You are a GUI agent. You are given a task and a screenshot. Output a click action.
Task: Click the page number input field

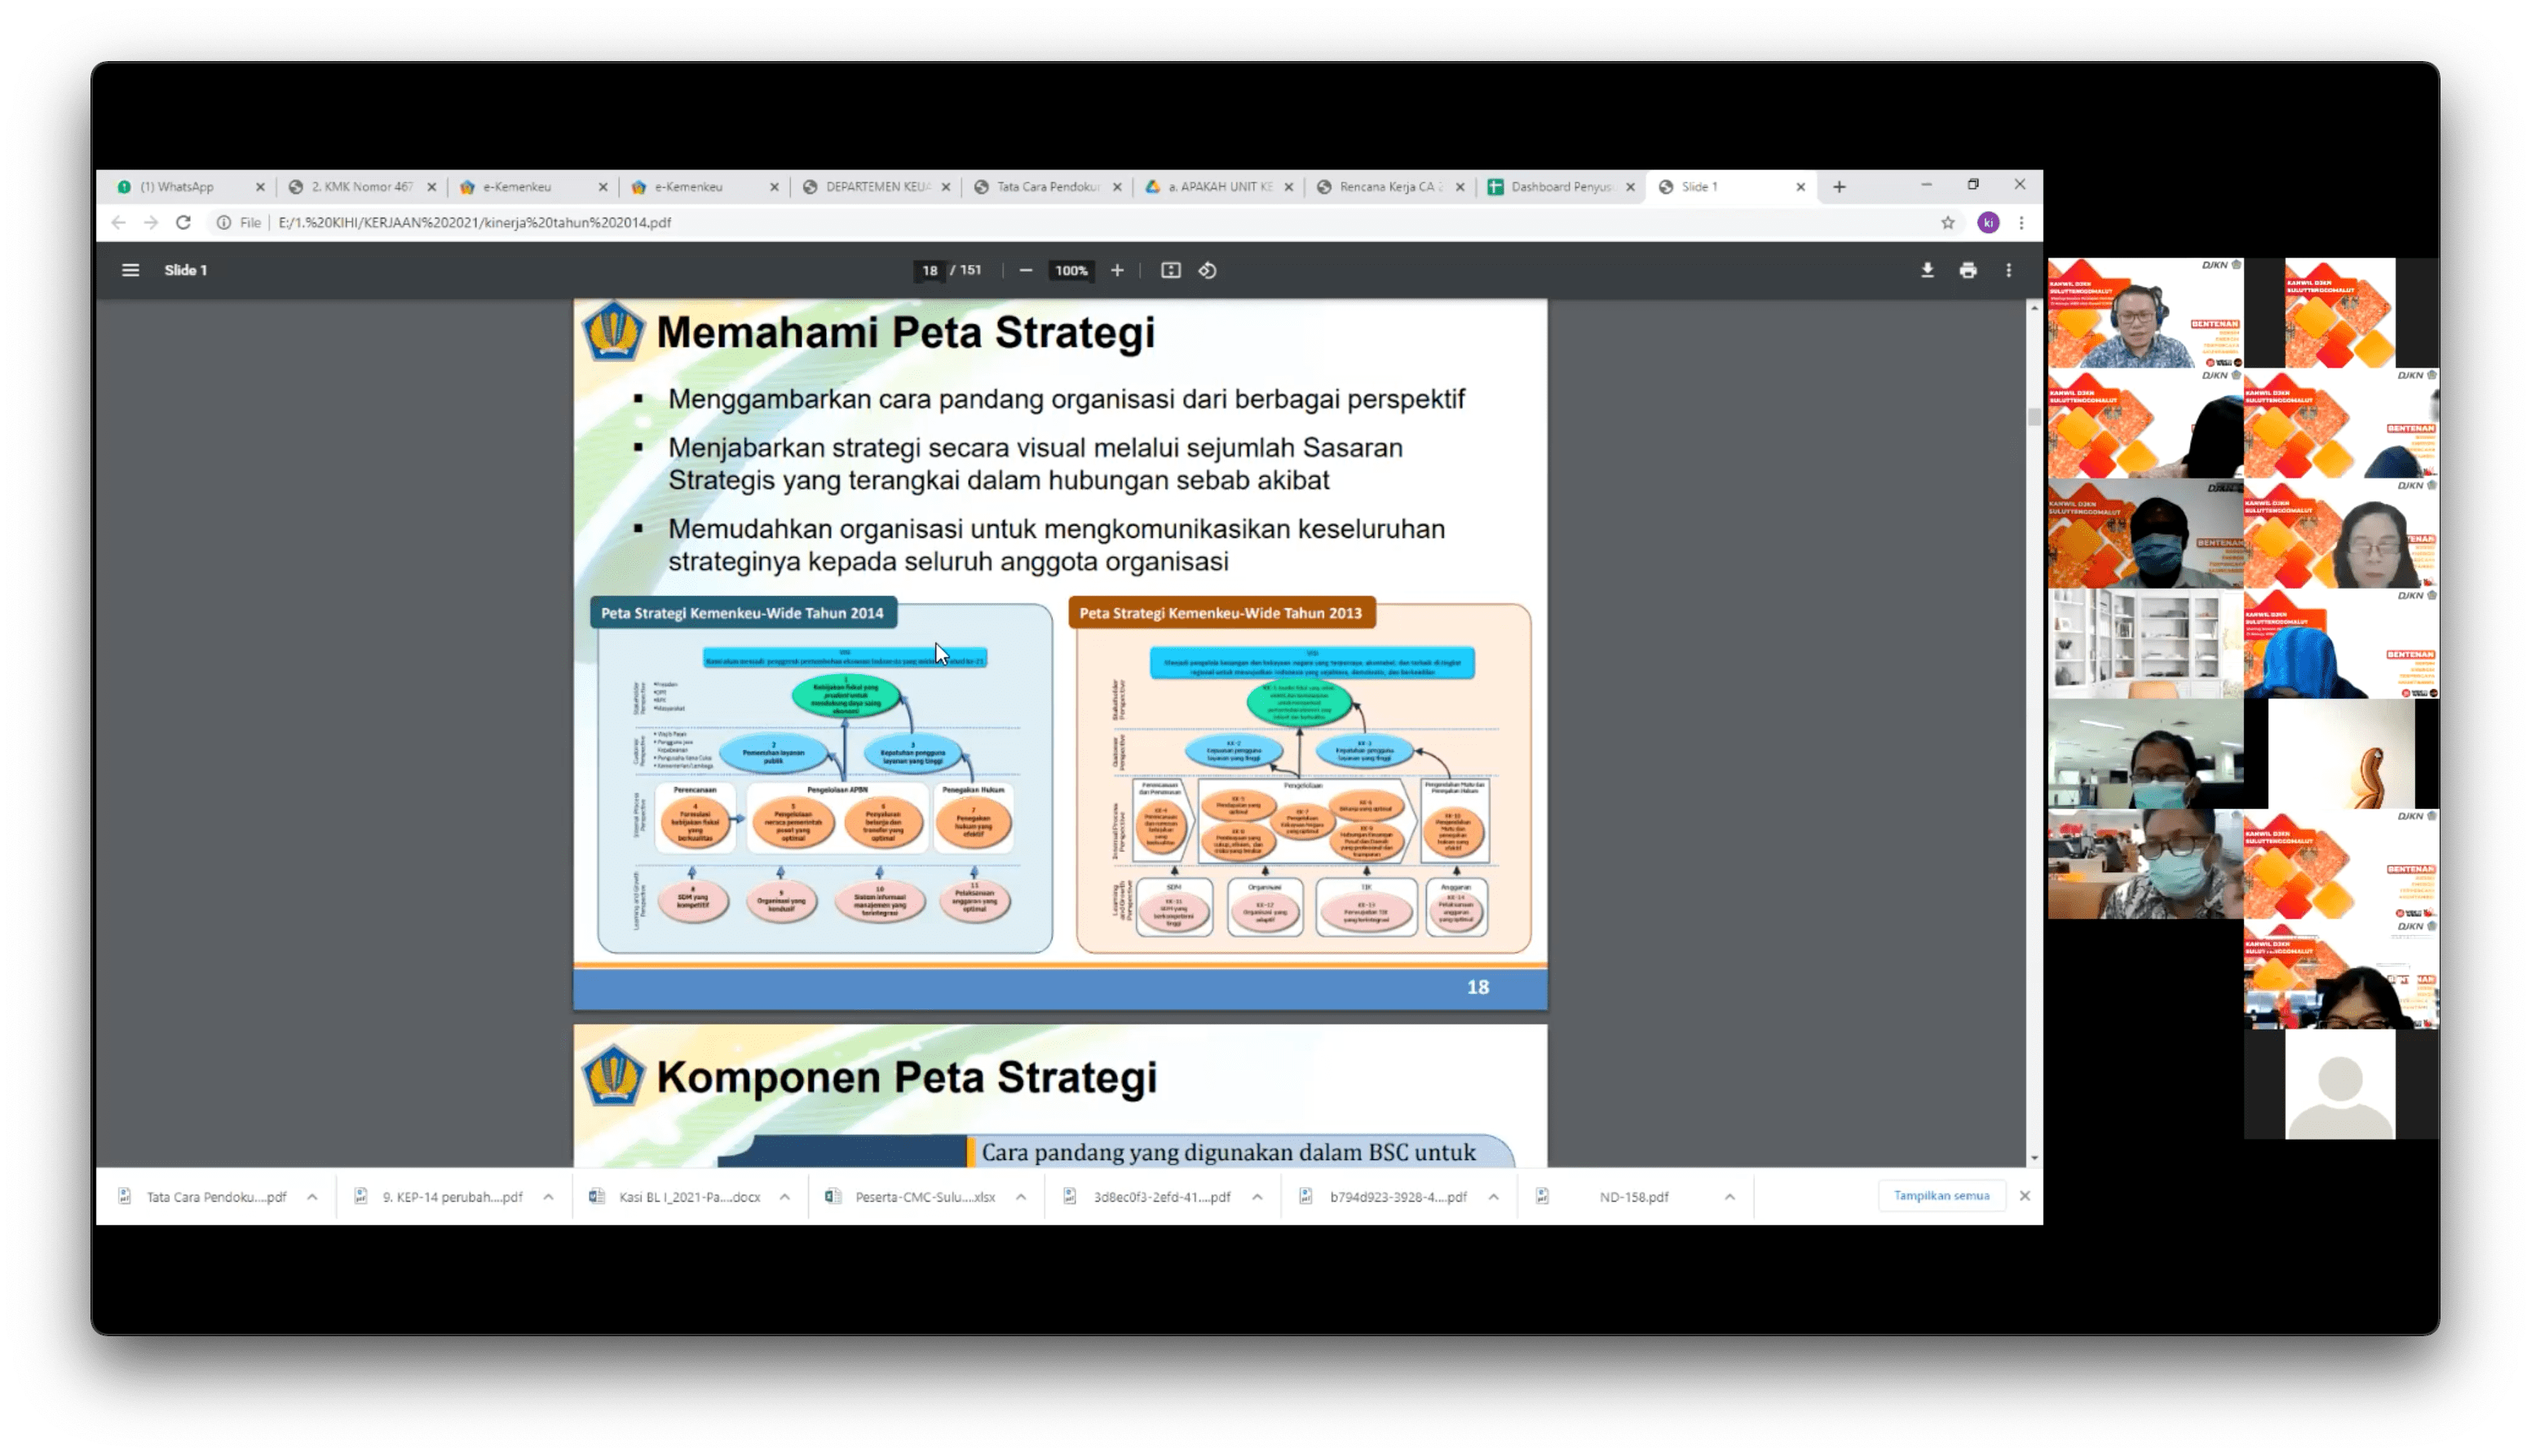point(929,271)
